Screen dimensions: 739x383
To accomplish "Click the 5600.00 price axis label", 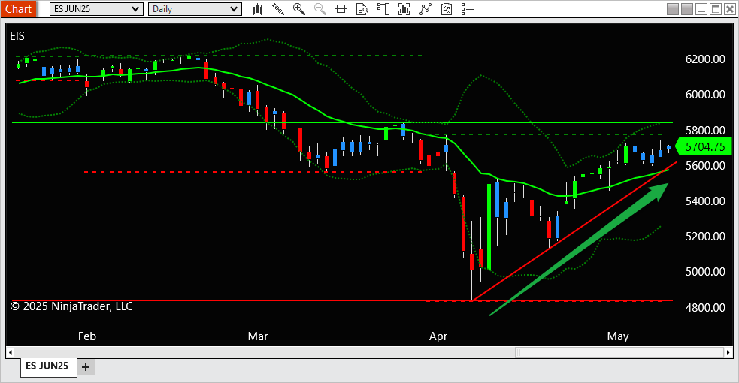I will point(705,166).
